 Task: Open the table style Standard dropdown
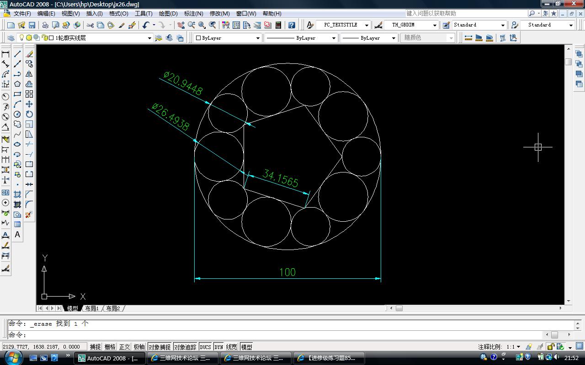[x=503, y=25]
